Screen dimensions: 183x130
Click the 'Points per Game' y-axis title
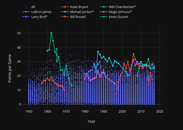click(10, 68)
